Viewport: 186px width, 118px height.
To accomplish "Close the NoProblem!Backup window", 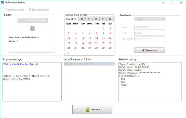I will coord(181,3).
